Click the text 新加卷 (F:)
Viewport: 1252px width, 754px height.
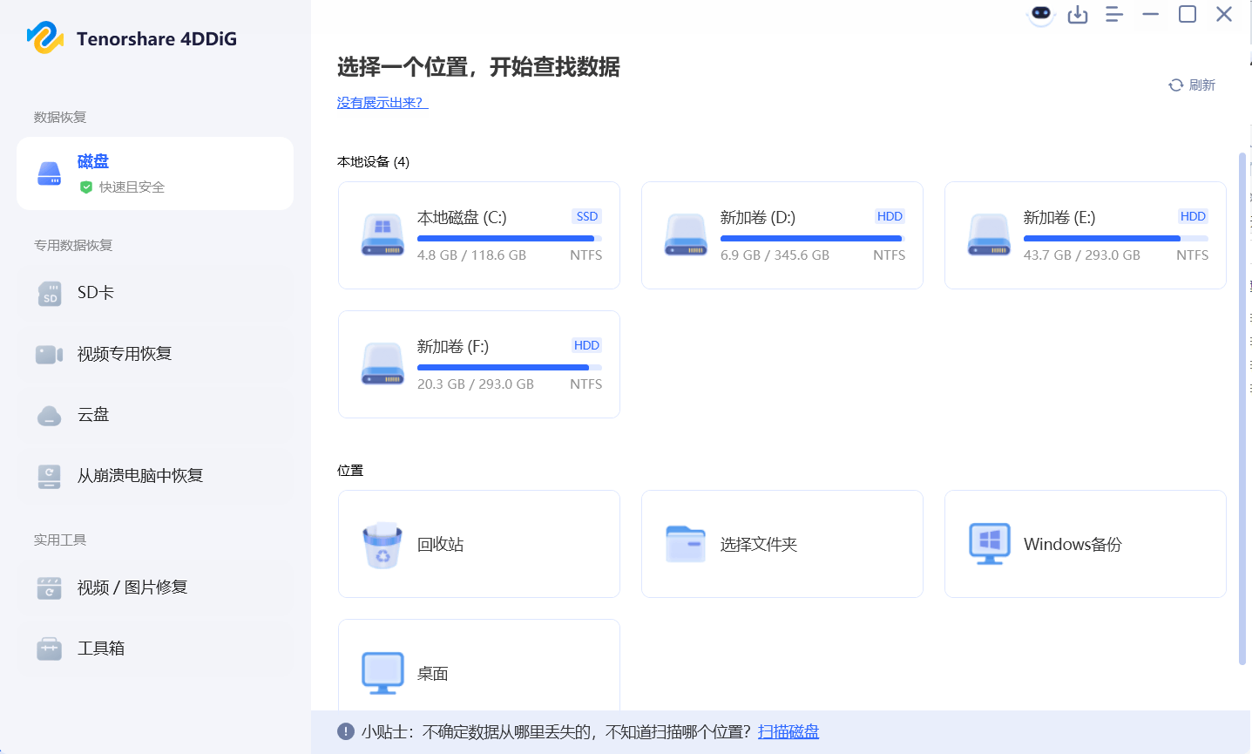tap(453, 347)
